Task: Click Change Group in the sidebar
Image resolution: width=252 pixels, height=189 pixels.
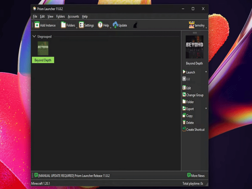Action: click(x=193, y=95)
